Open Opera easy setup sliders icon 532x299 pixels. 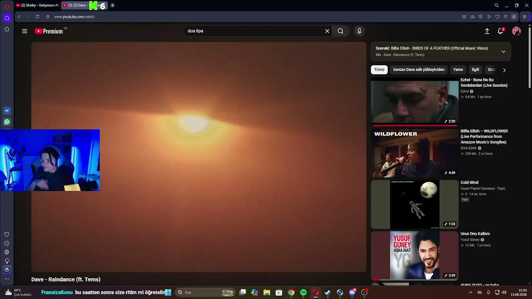(505, 17)
